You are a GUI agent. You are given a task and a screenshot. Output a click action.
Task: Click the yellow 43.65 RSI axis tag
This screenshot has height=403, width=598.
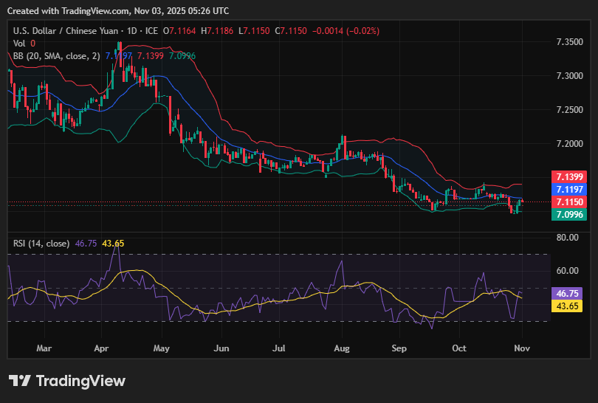tap(568, 306)
